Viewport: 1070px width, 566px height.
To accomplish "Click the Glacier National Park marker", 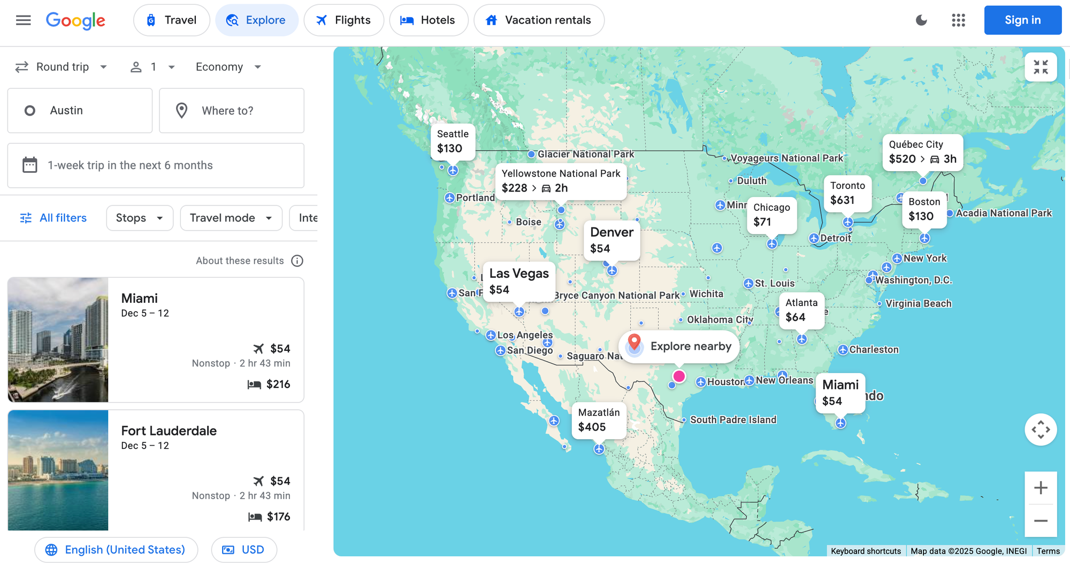I will click(531, 155).
